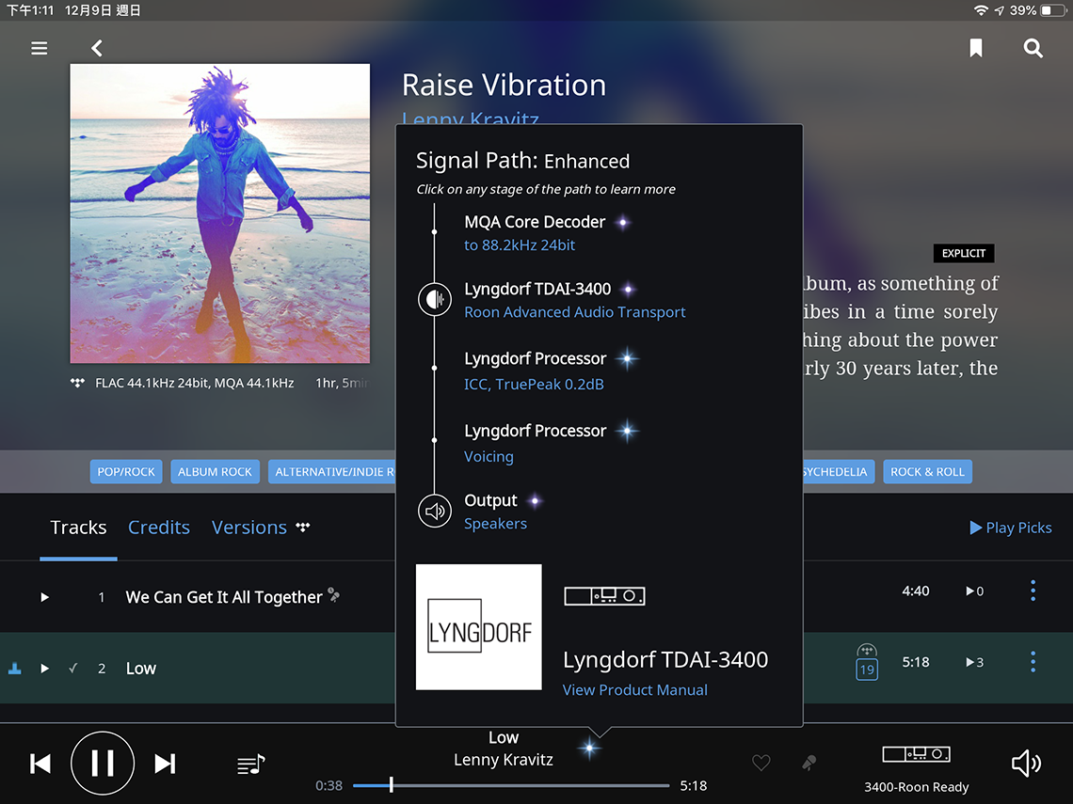
Task: Seek using the playback progress bar
Action: (510, 785)
